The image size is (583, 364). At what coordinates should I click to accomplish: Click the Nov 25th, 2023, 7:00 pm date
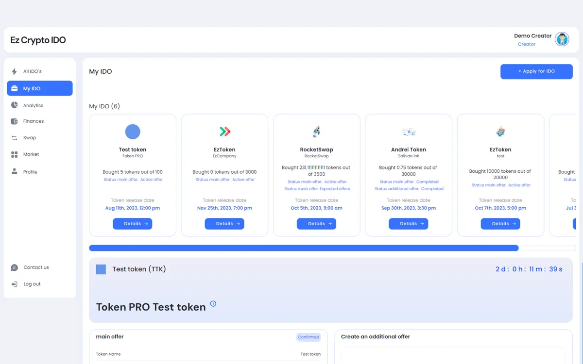tap(224, 208)
